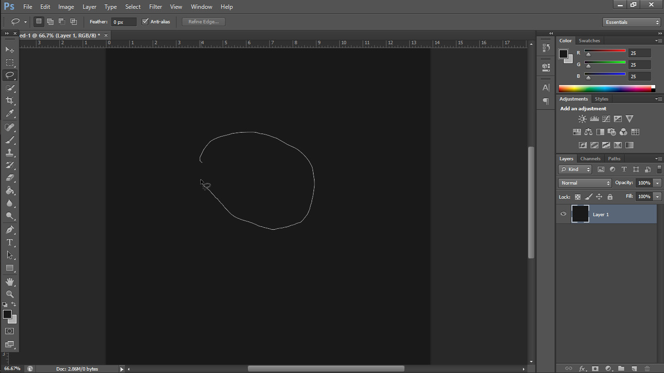Delete the layer with trash button
The image size is (664, 373).
click(x=647, y=369)
